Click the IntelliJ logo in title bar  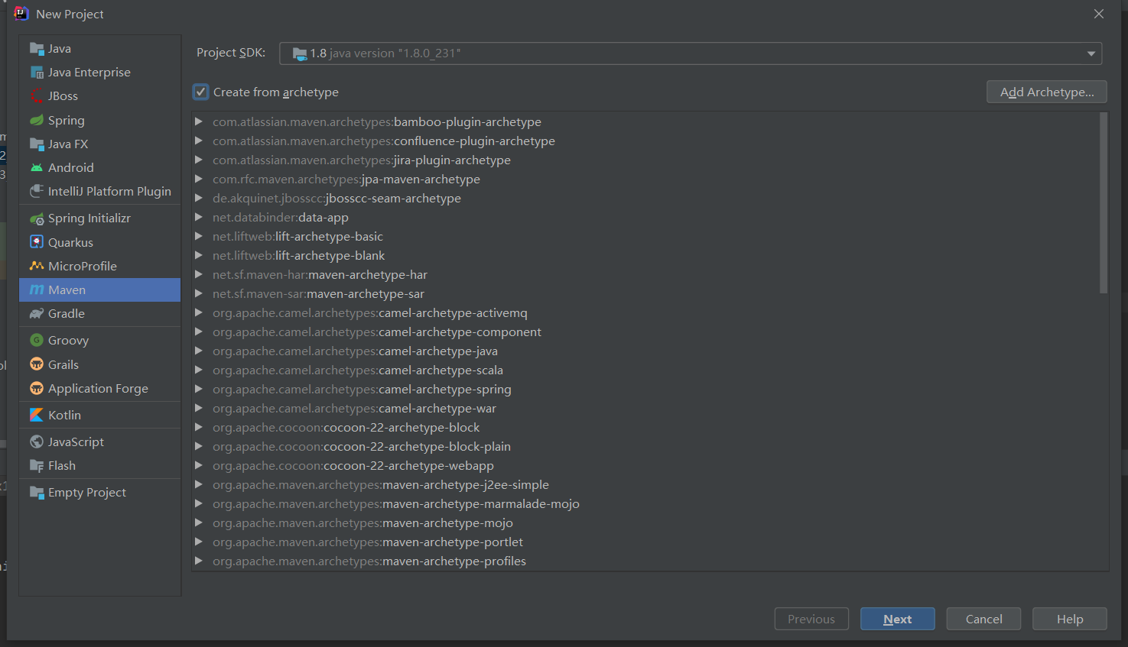pyautogui.click(x=21, y=14)
